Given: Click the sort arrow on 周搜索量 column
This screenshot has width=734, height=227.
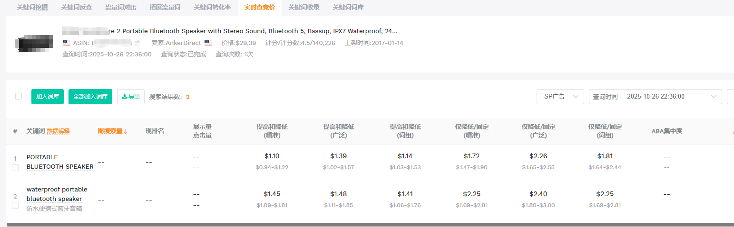Looking at the screenshot, I should click(126, 131).
